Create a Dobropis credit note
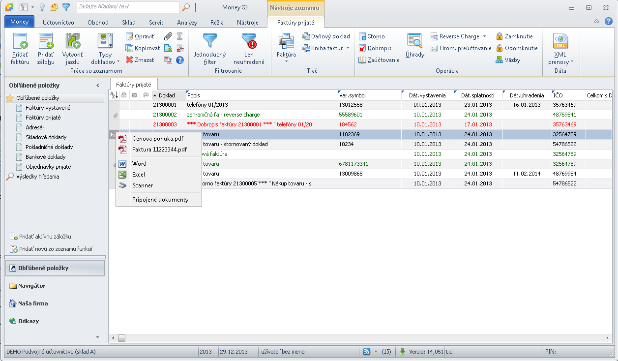Screen dimensions: 618x361 pos(375,48)
